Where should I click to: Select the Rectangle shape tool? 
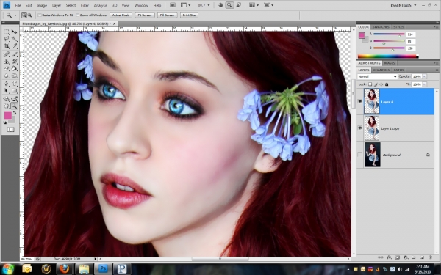tap(14, 90)
